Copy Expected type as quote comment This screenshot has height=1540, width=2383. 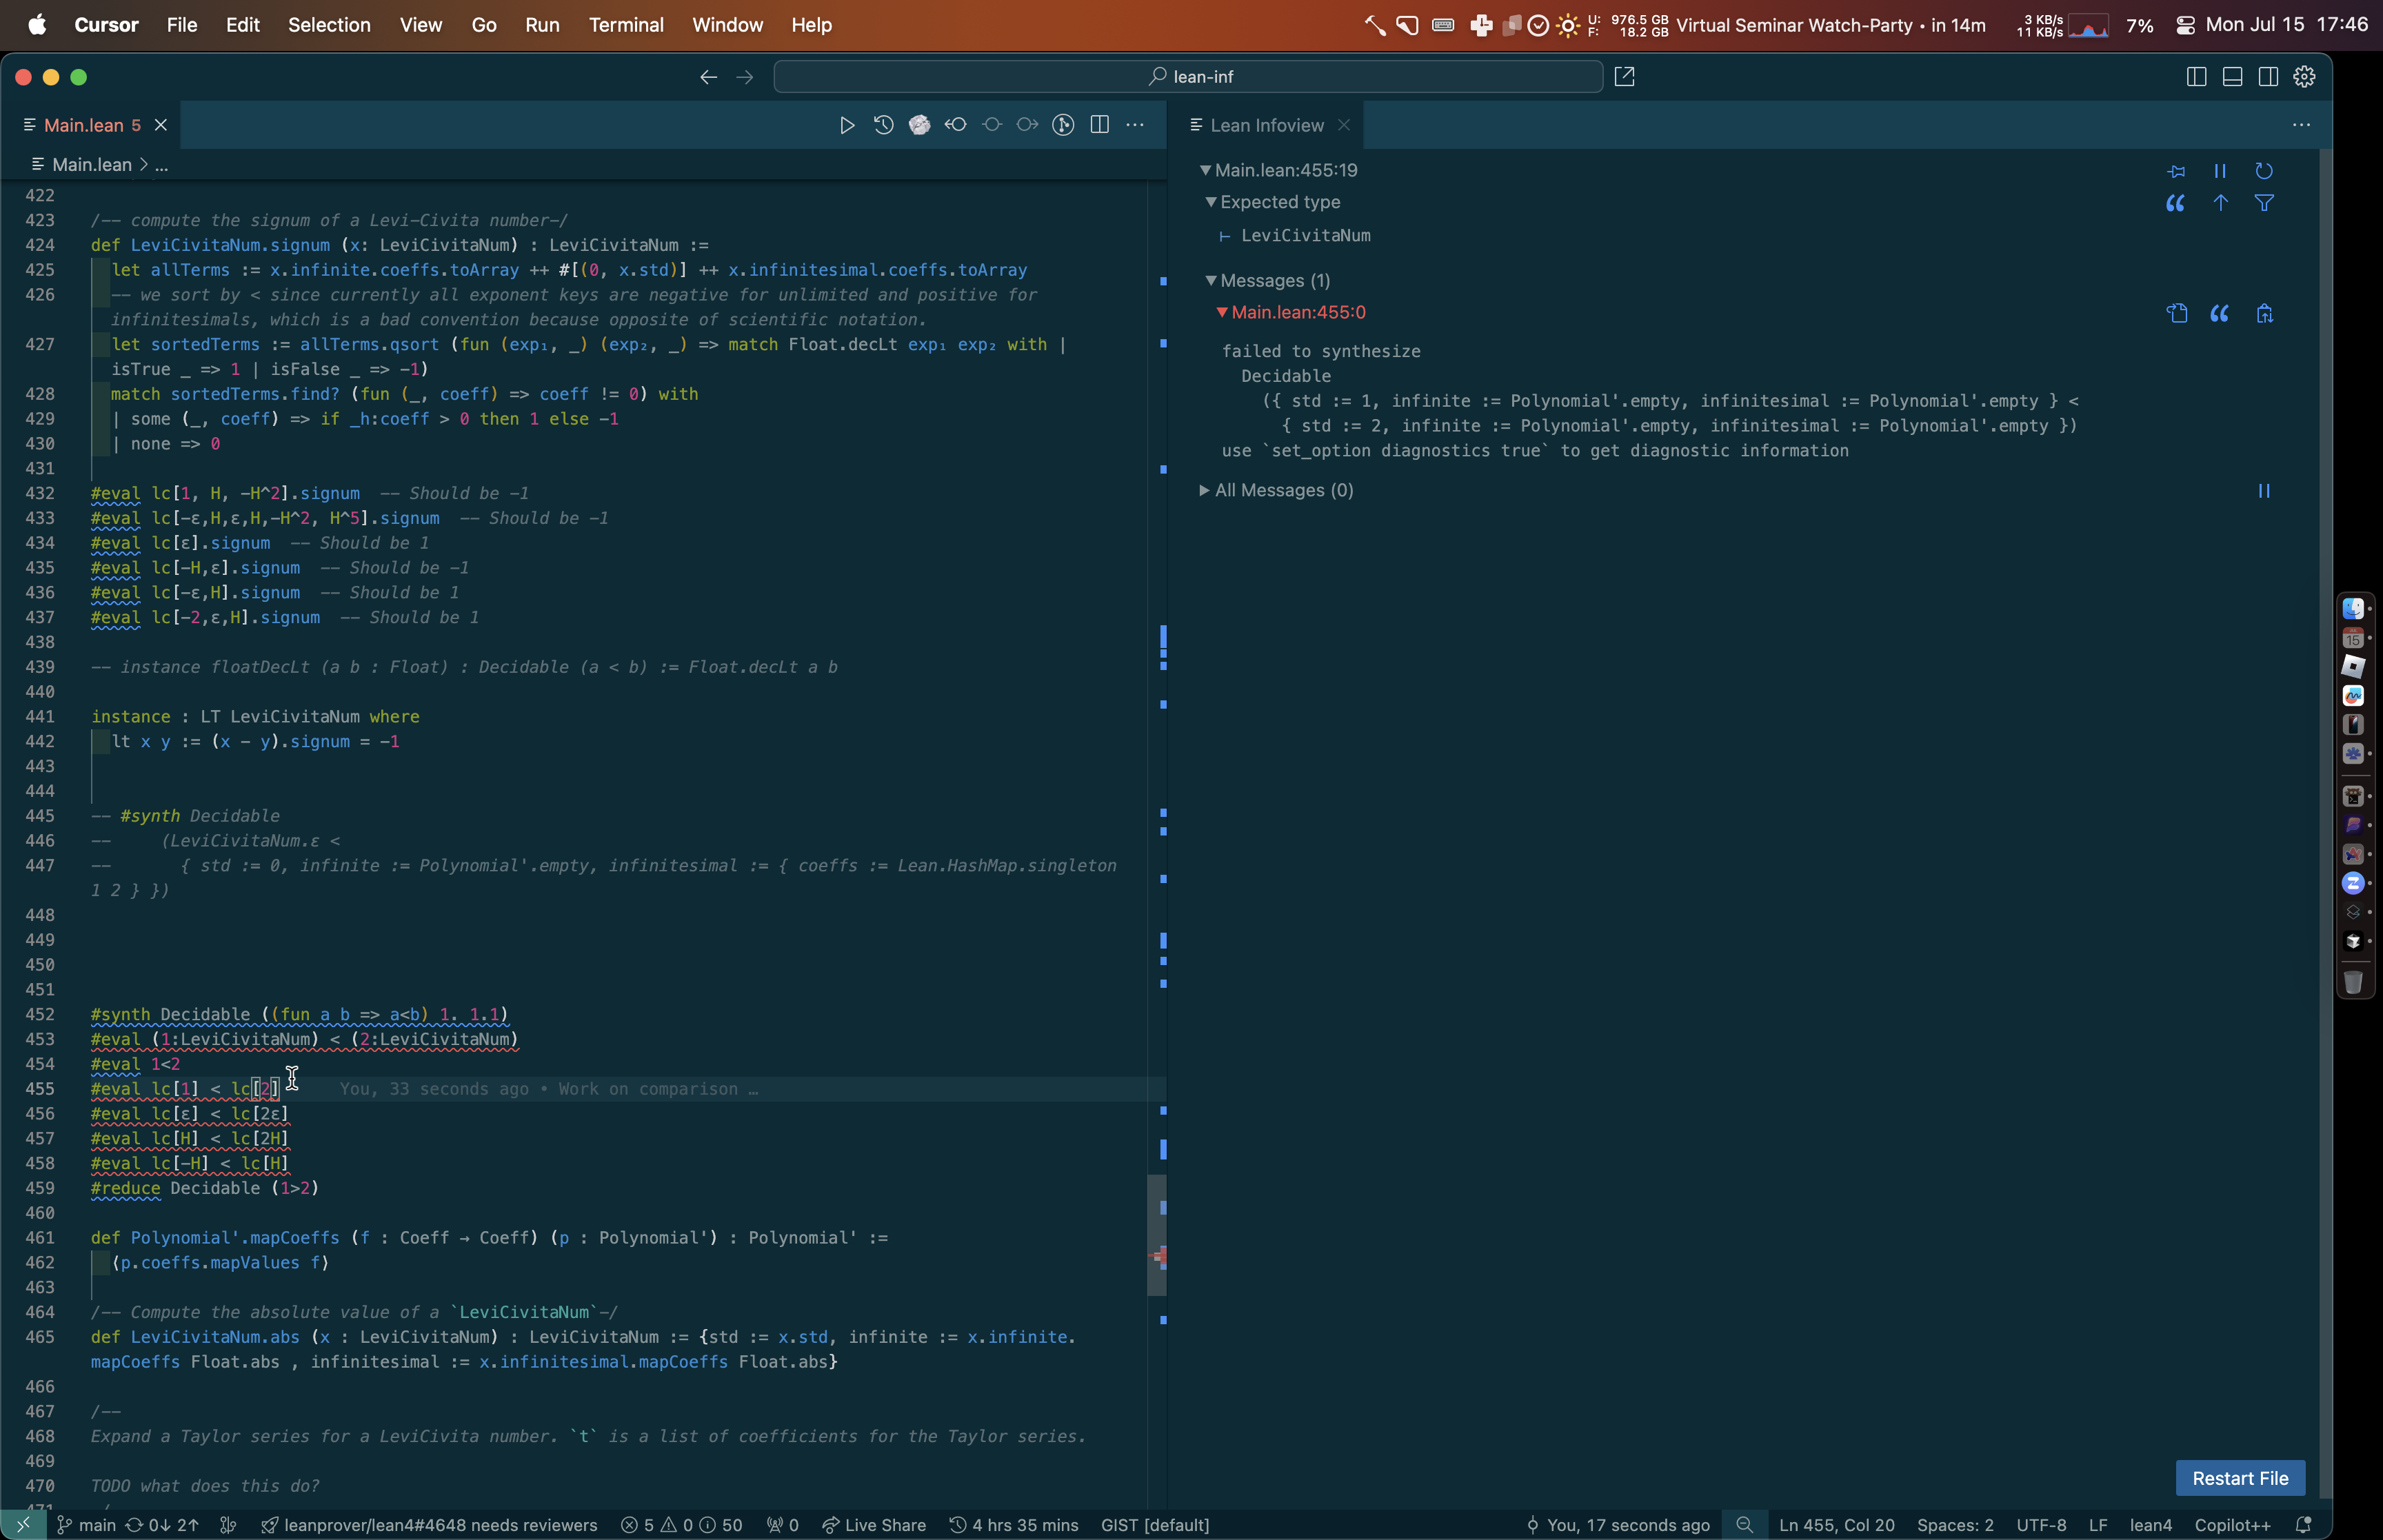[x=2175, y=203]
